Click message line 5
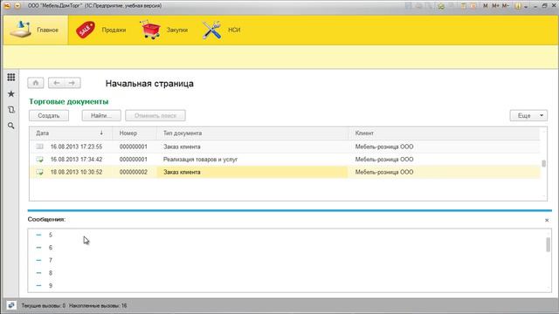Image resolution: width=559 pixels, height=314 pixels. [51, 235]
